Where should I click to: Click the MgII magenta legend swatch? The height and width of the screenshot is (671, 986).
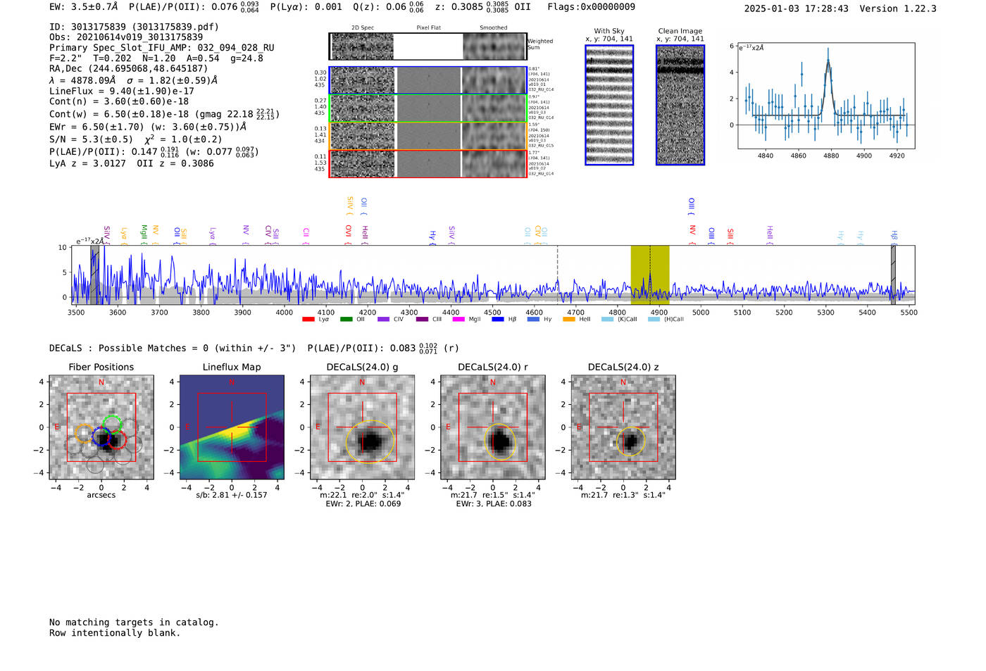coord(458,320)
